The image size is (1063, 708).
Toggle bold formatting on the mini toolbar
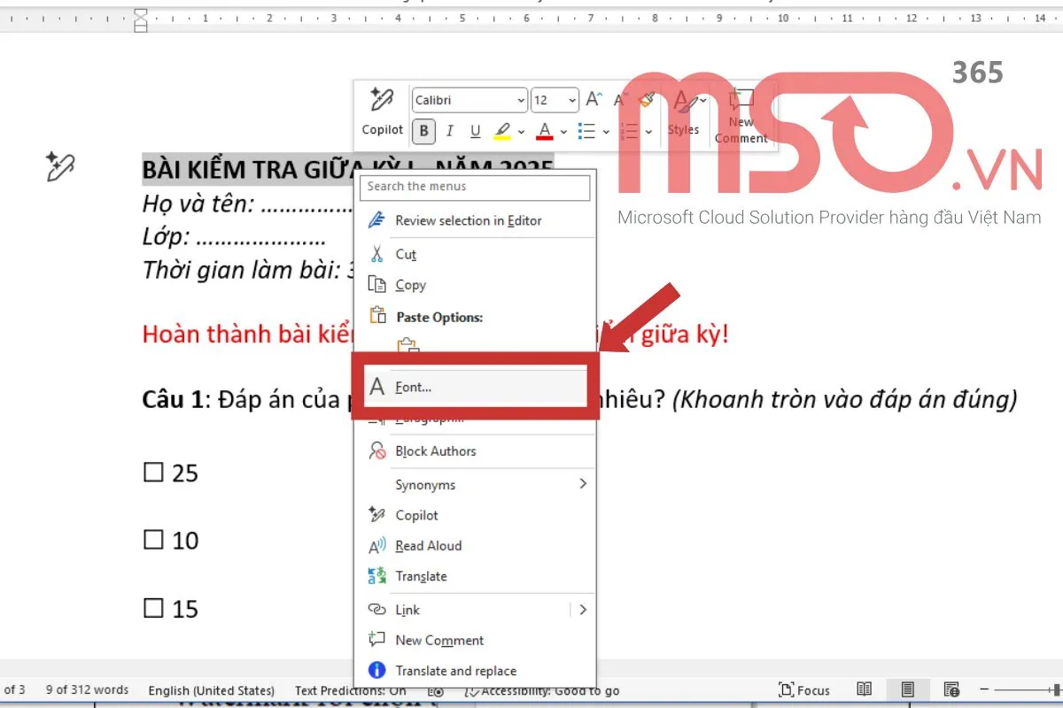(x=423, y=130)
